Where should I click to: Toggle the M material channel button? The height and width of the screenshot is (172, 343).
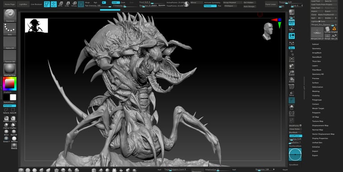[104, 2]
